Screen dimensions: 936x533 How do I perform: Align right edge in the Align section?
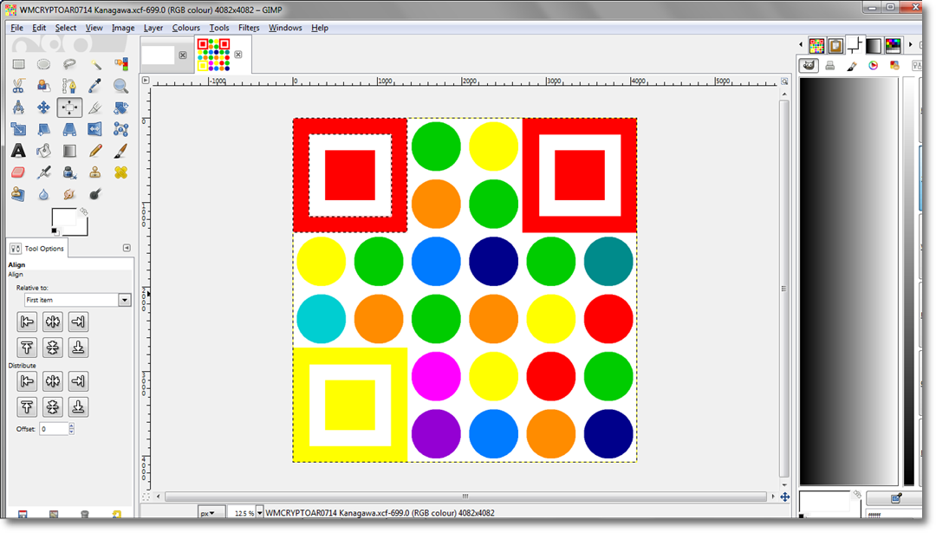[x=78, y=322]
